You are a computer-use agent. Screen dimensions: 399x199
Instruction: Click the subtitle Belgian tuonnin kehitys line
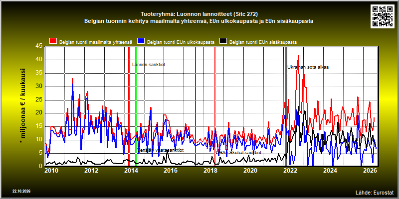[199, 21]
